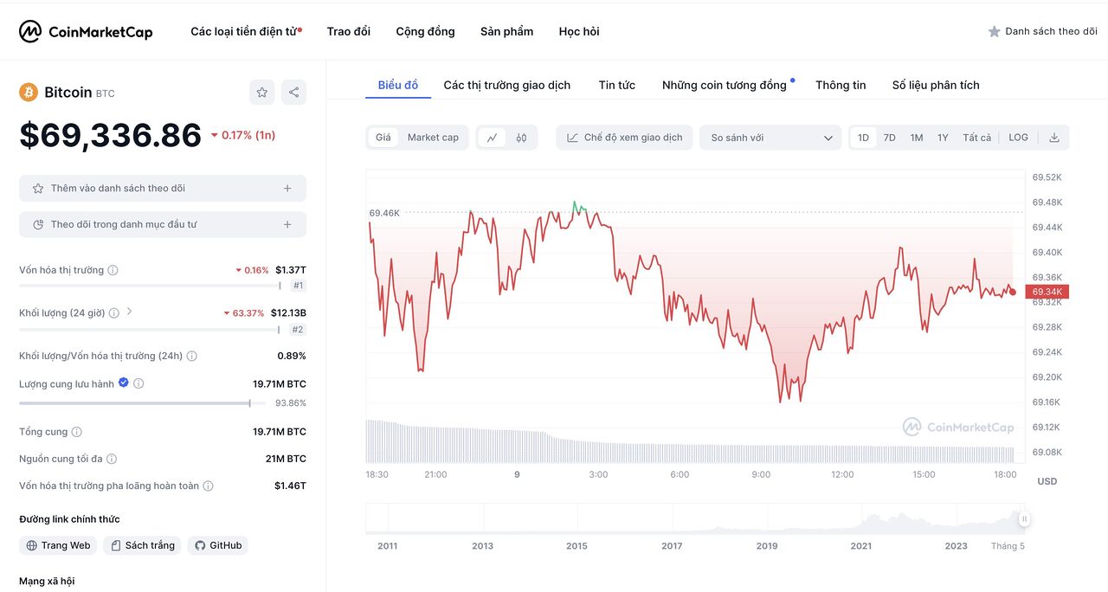Toggle LOG scale on chart
Screen dimensions: 1108x592
tap(1019, 138)
